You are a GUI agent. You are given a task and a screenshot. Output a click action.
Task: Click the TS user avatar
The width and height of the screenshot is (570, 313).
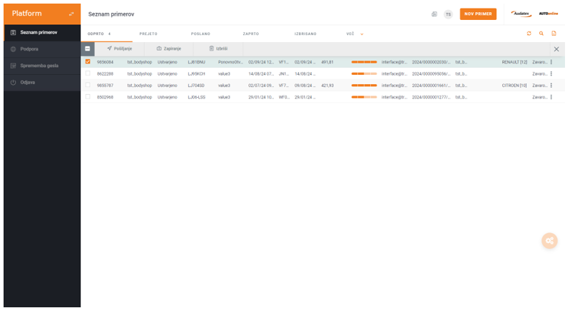point(448,14)
